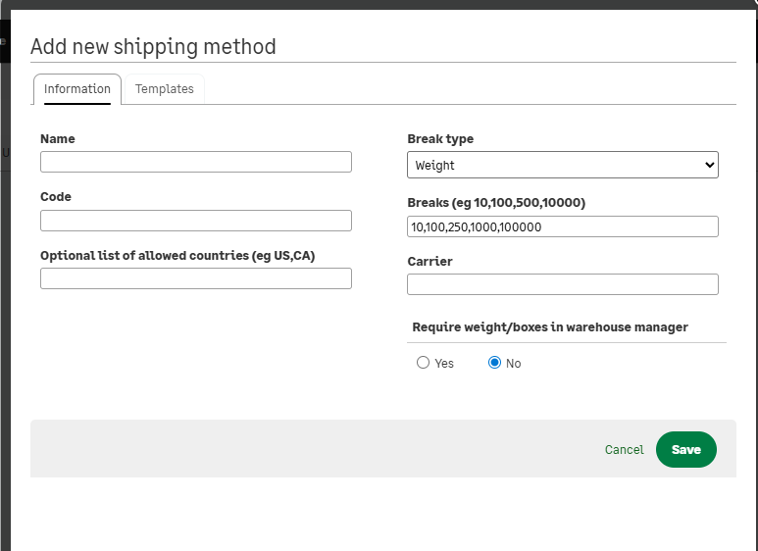Click the 'Breaks (eg 10,100,500,10000)' label
Viewport: 758px width, 551px height.
tap(496, 203)
